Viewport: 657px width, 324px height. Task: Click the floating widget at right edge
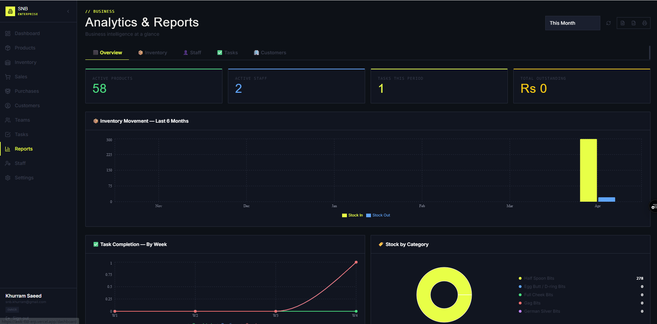pos(653,206)
